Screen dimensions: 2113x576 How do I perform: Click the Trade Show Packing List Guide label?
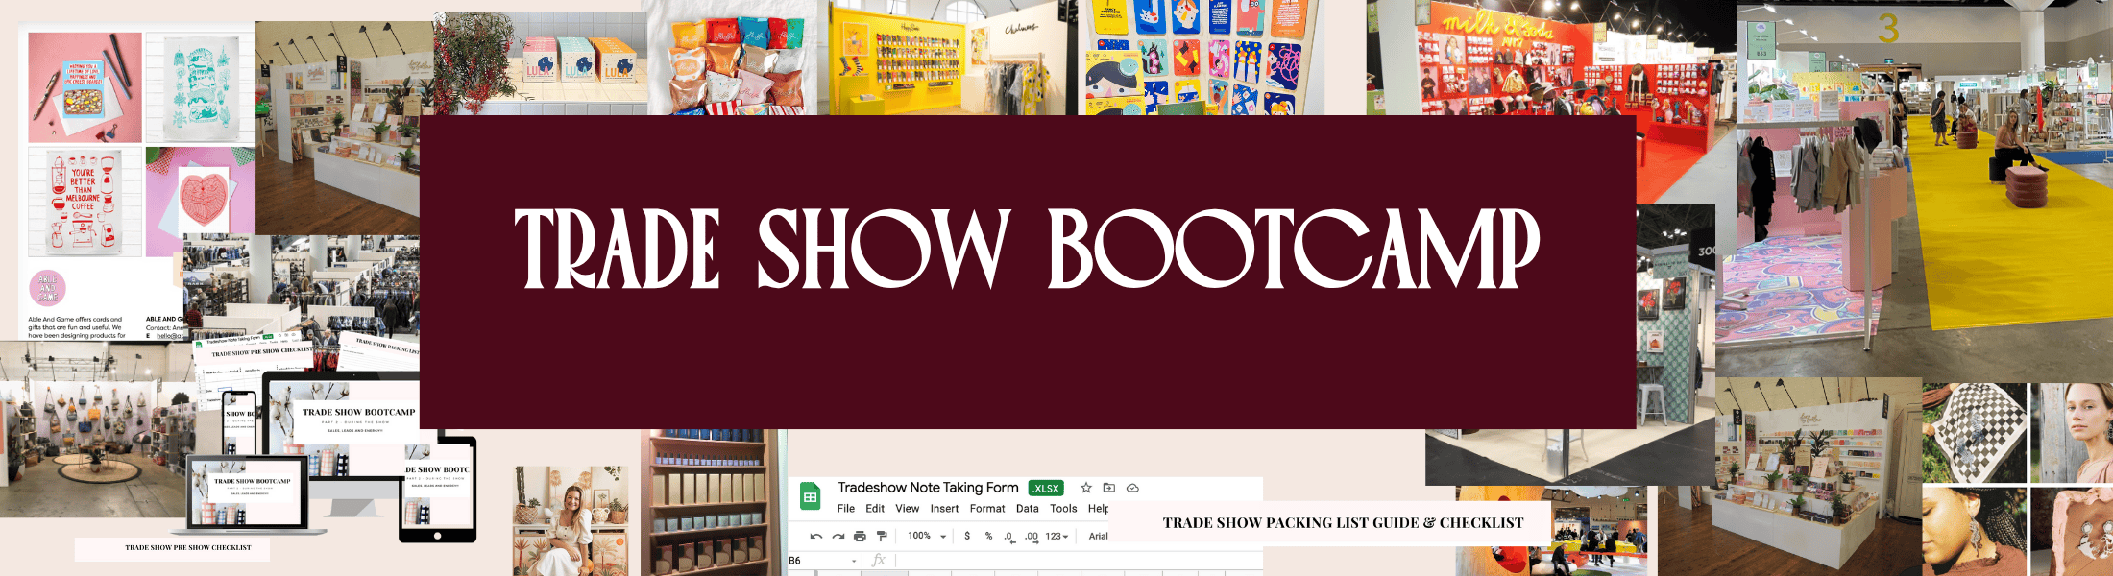point(1343,523)
